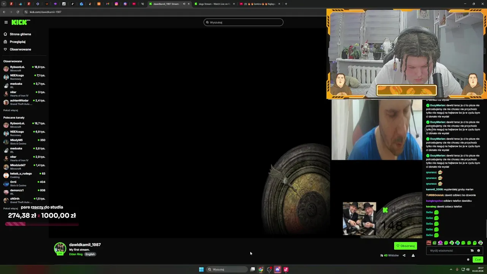This screenshot has width=487, height=274.
Task: Show hidden system tray icons
Action: pyautogui.click(x=451, y=269)
